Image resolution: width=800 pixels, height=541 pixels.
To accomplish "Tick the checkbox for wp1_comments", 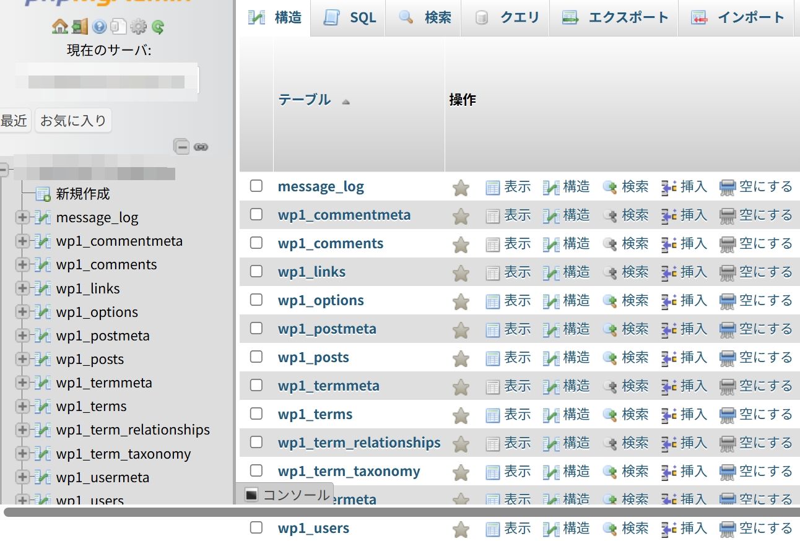I will [256, 243].
